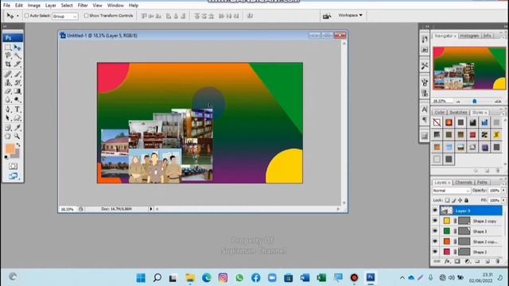The height and width of the screenshot is (286, 509).
Task: Click the foreground color swatch
Action: [x=10, y=149]
